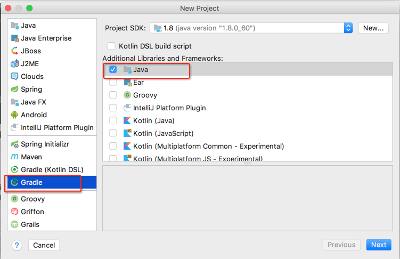Check Kotlin (Multiplatform JS - Experimental) checkbox
The width and height of the screenshot is (400, 259).
tap(113, 158)
